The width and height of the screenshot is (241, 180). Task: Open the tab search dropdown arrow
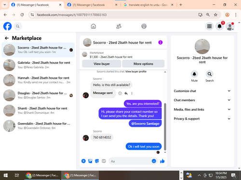click(x=5, y=5)
